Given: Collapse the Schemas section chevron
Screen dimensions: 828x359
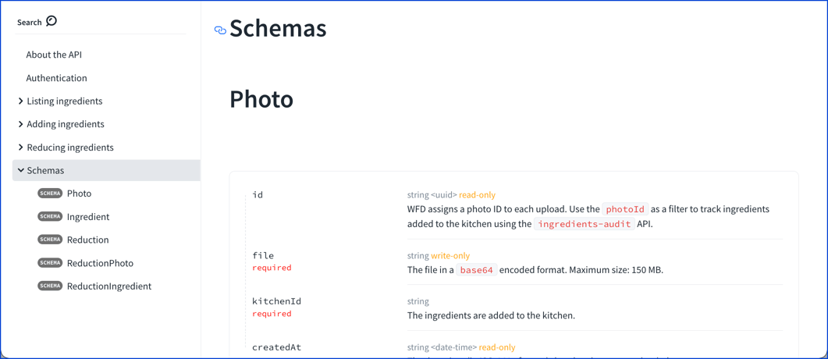Looking at the screenshot, I should (x=21, y=170).
